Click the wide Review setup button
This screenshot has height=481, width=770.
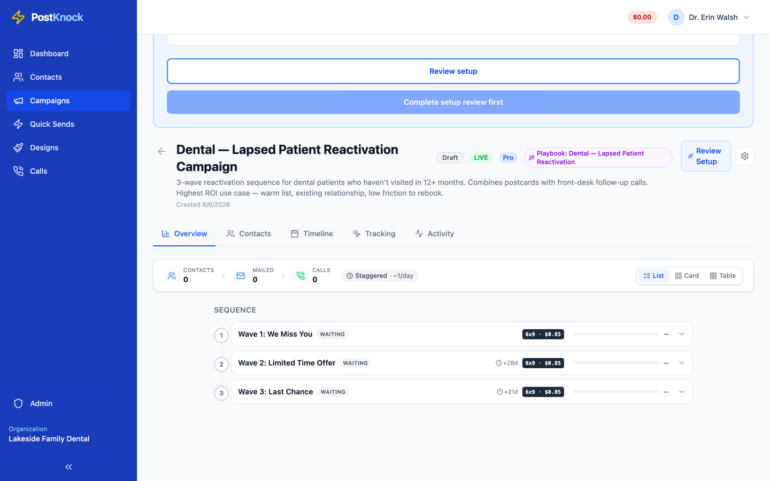pos(453,71)
